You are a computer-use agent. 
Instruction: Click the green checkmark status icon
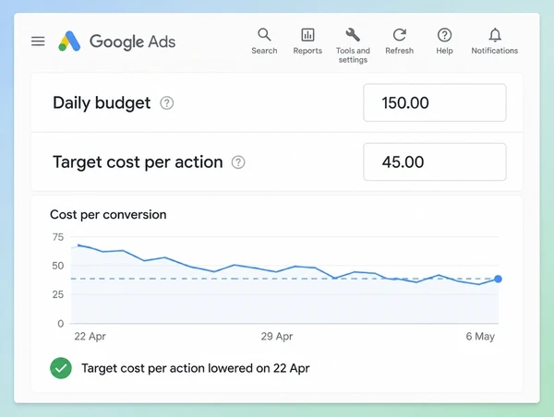61,368
